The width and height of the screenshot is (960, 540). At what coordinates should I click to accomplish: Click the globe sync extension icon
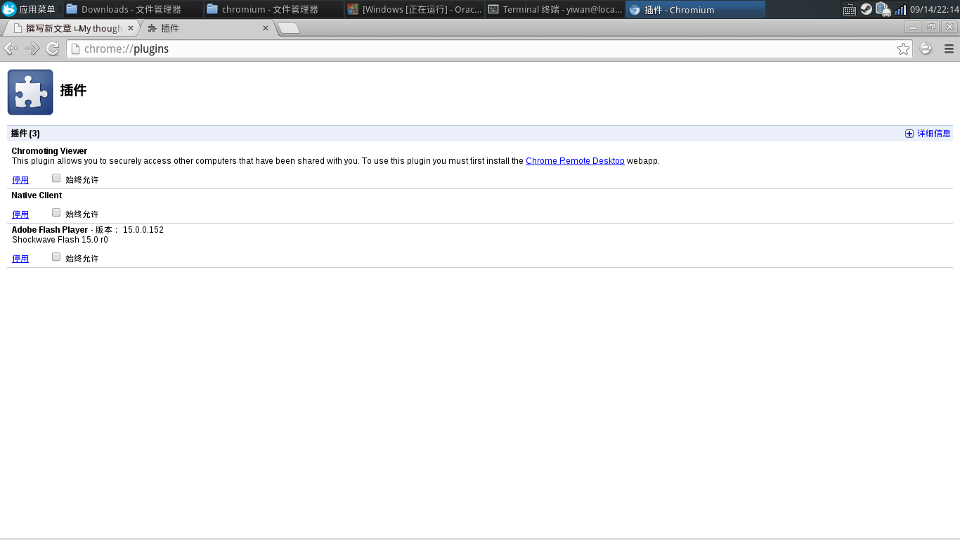tap(926, 49)
